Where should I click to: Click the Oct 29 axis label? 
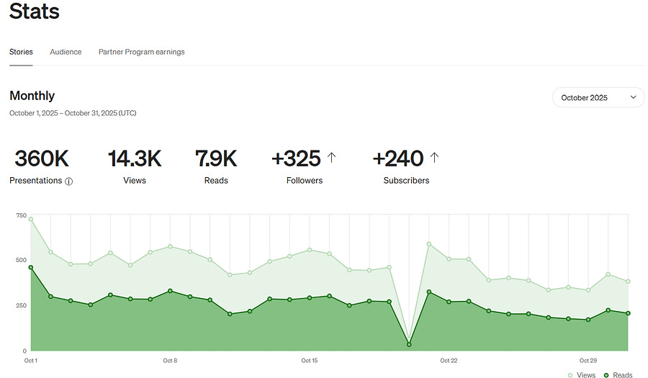pos(588,361)
